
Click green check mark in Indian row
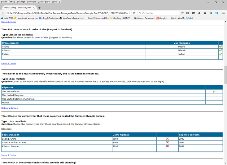click(220, 54)
